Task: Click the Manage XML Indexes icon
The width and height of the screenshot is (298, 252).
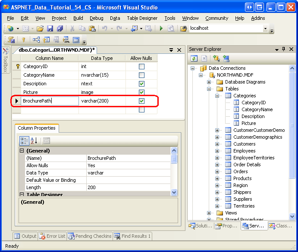Action: (66, 40)
